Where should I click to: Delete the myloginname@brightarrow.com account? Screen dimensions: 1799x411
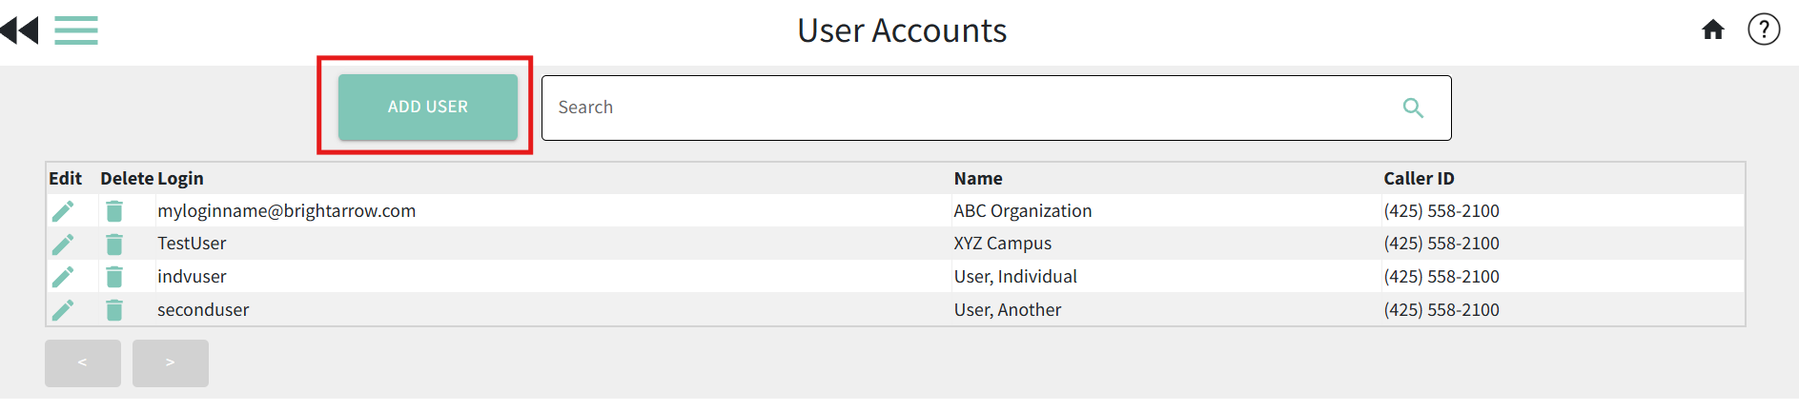114,211
